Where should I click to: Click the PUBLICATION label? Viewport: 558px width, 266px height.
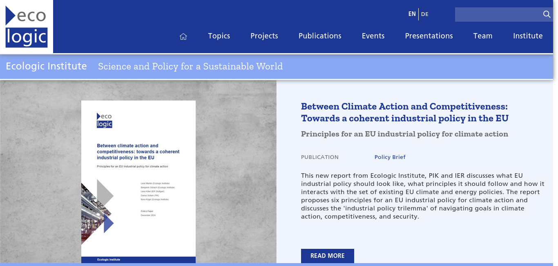[x=320, y=157]
